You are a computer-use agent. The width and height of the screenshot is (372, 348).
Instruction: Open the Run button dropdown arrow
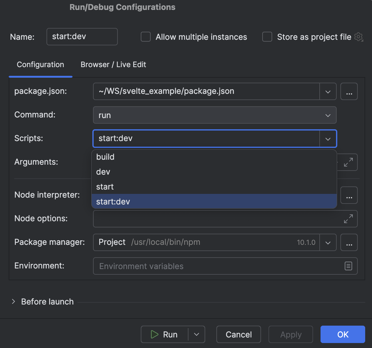pyautogui.click(x=196, y=334)
